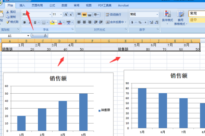
Task: Open the font size 11 dropdown
Action: (x=61, y=14)
